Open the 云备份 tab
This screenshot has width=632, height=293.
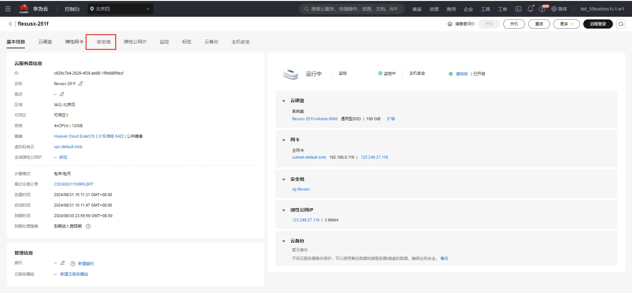tap(211, 42)
